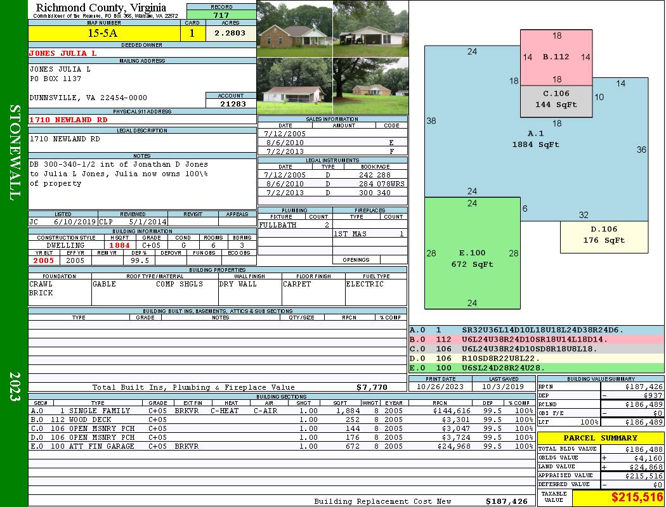Select D.0 OPEN MSNRY PCH row
666x507 pixels.
(281, 437)
